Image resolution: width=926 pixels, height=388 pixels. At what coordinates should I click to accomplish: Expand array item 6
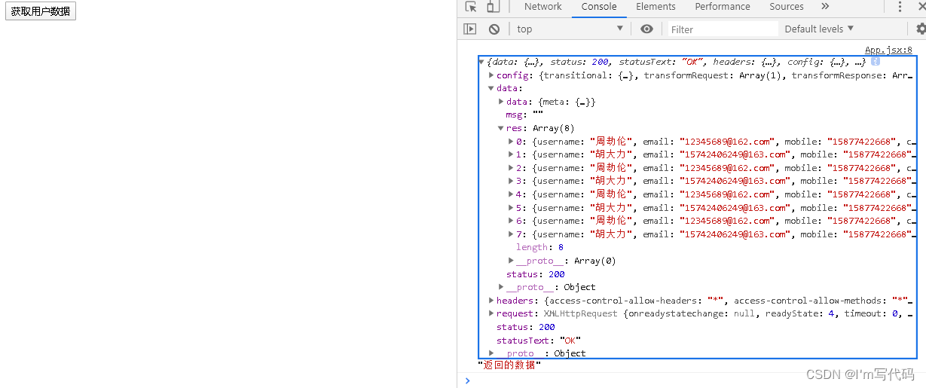point(511,221)
